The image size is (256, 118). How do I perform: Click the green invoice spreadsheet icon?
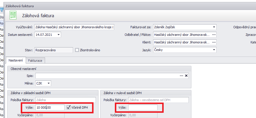[13, 15]
